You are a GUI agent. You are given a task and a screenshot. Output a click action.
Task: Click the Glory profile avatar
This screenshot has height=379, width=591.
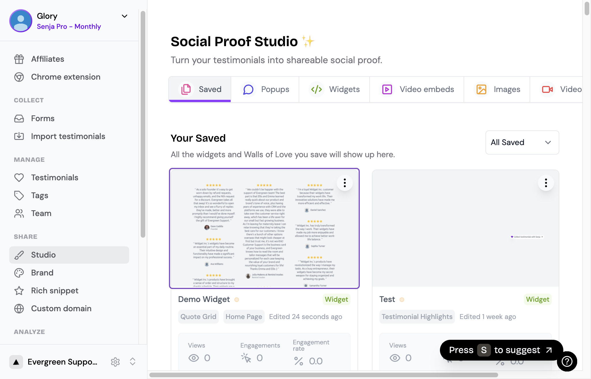tap(21, 21)
